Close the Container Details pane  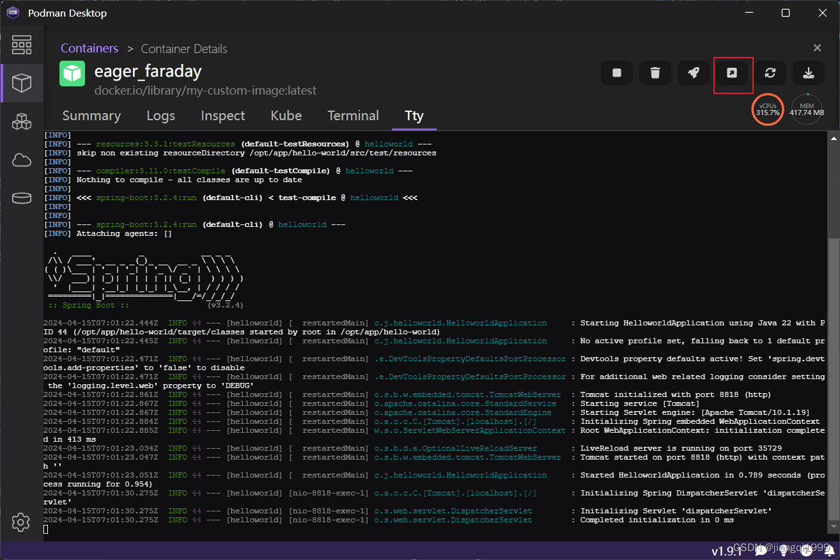(817, 48)
